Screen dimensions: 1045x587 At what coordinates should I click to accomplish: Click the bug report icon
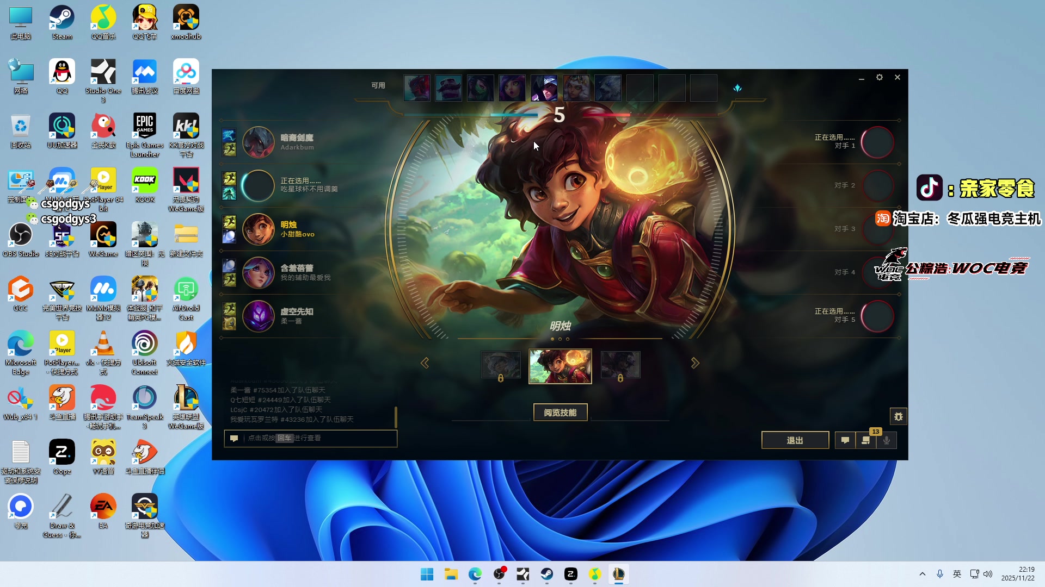899,417
